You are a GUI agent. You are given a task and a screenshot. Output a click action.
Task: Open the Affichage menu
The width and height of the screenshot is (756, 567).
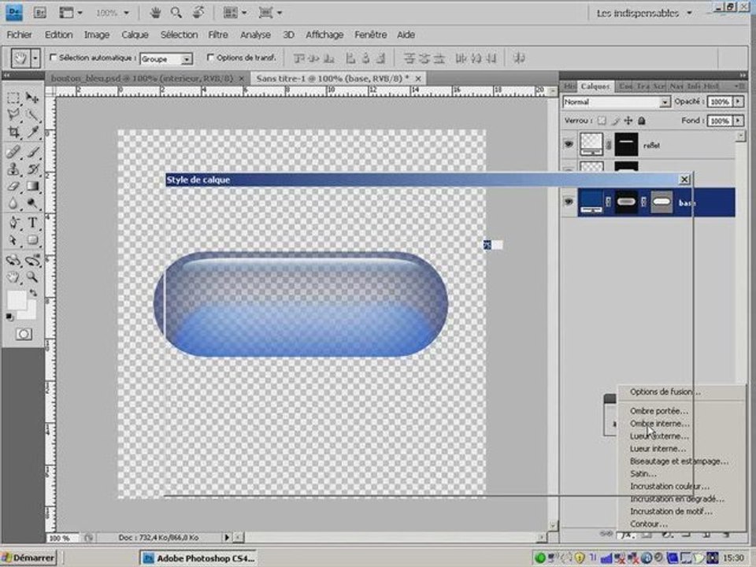pyautogui.click(x=324, y=35)
